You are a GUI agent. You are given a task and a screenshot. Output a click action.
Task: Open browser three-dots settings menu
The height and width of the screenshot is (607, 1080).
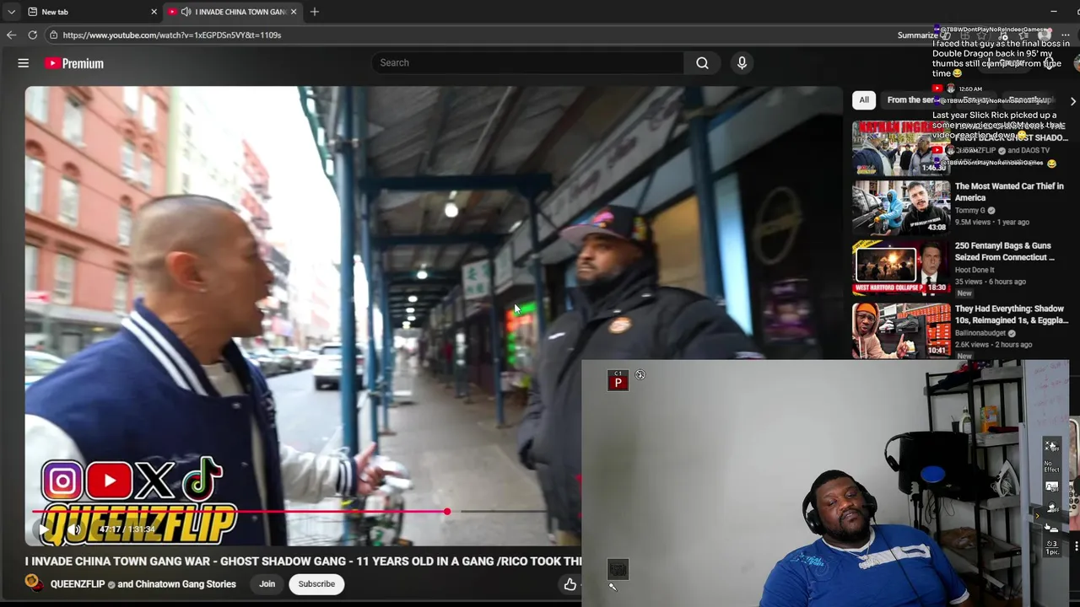tap(1066, 35)
